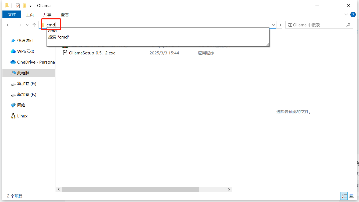
Task: Click the Linux penguin icon
Action: [x=13, y=116]
